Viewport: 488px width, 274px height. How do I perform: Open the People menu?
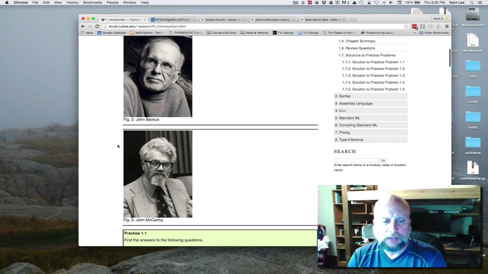tap(112, 2)
